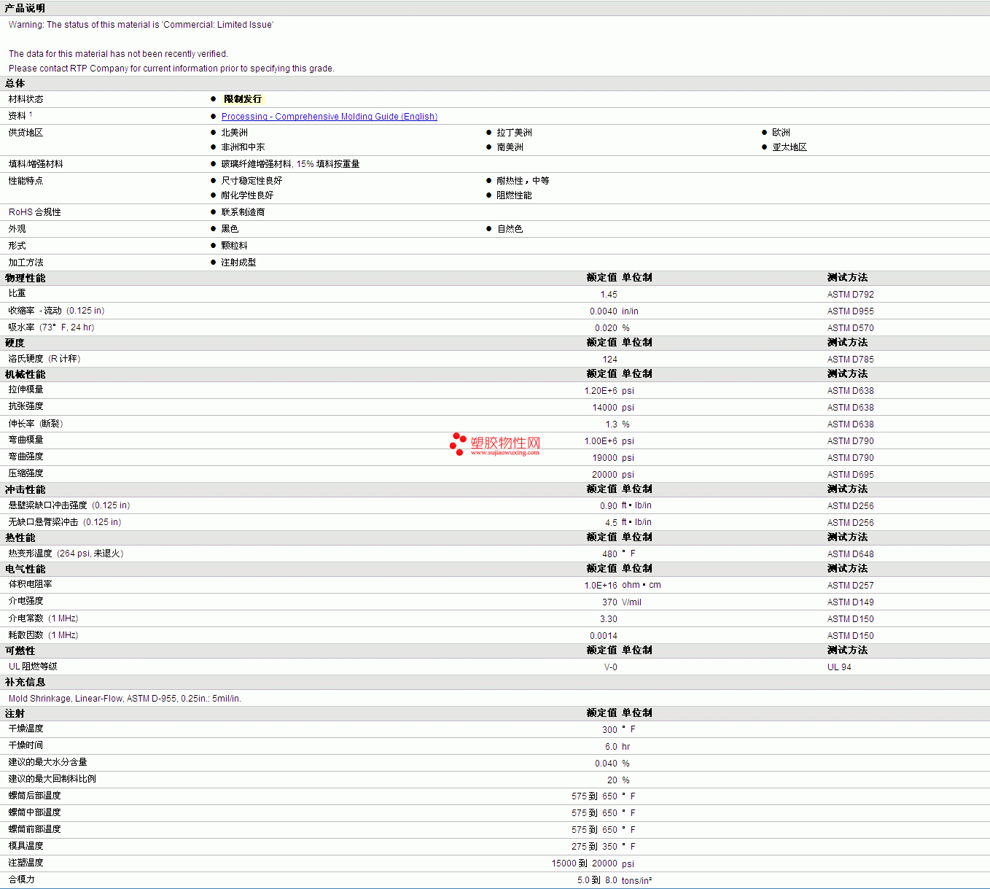
Task: Select the 产品说明 section header
Action: click(x=25, y=8)
